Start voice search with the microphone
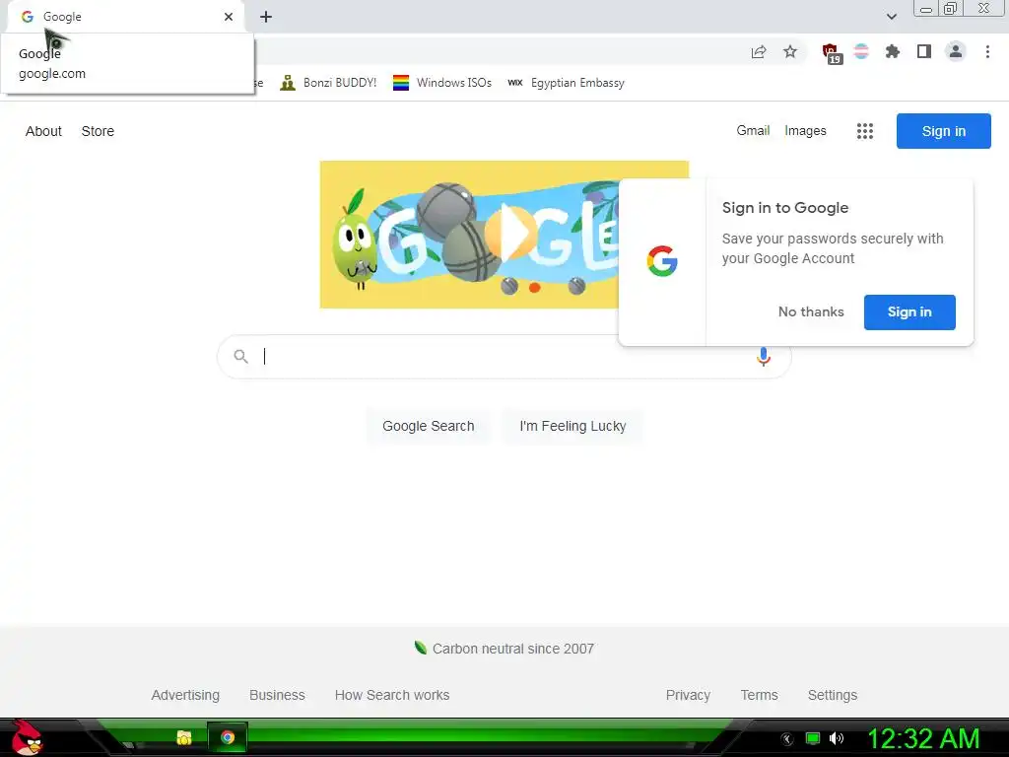 pyautogui.click(x=764, y=356)
